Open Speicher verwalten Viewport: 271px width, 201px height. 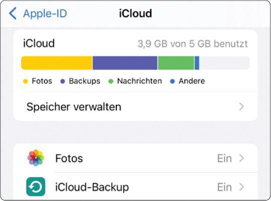tap(135, 107)
